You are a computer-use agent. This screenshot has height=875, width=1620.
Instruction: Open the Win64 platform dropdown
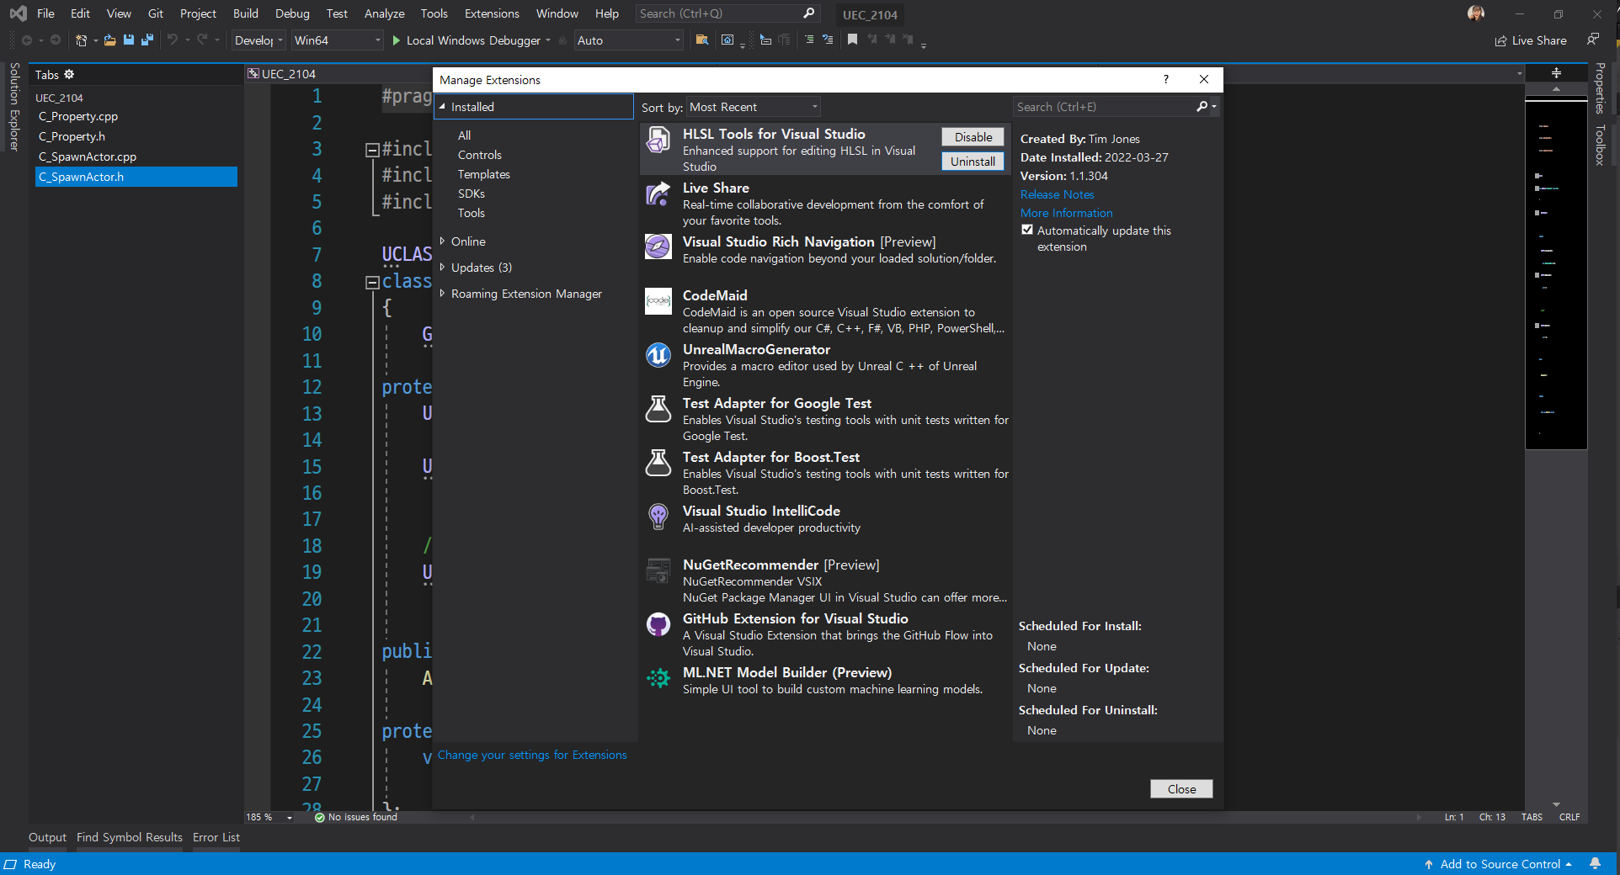click(x=337, y=40)
